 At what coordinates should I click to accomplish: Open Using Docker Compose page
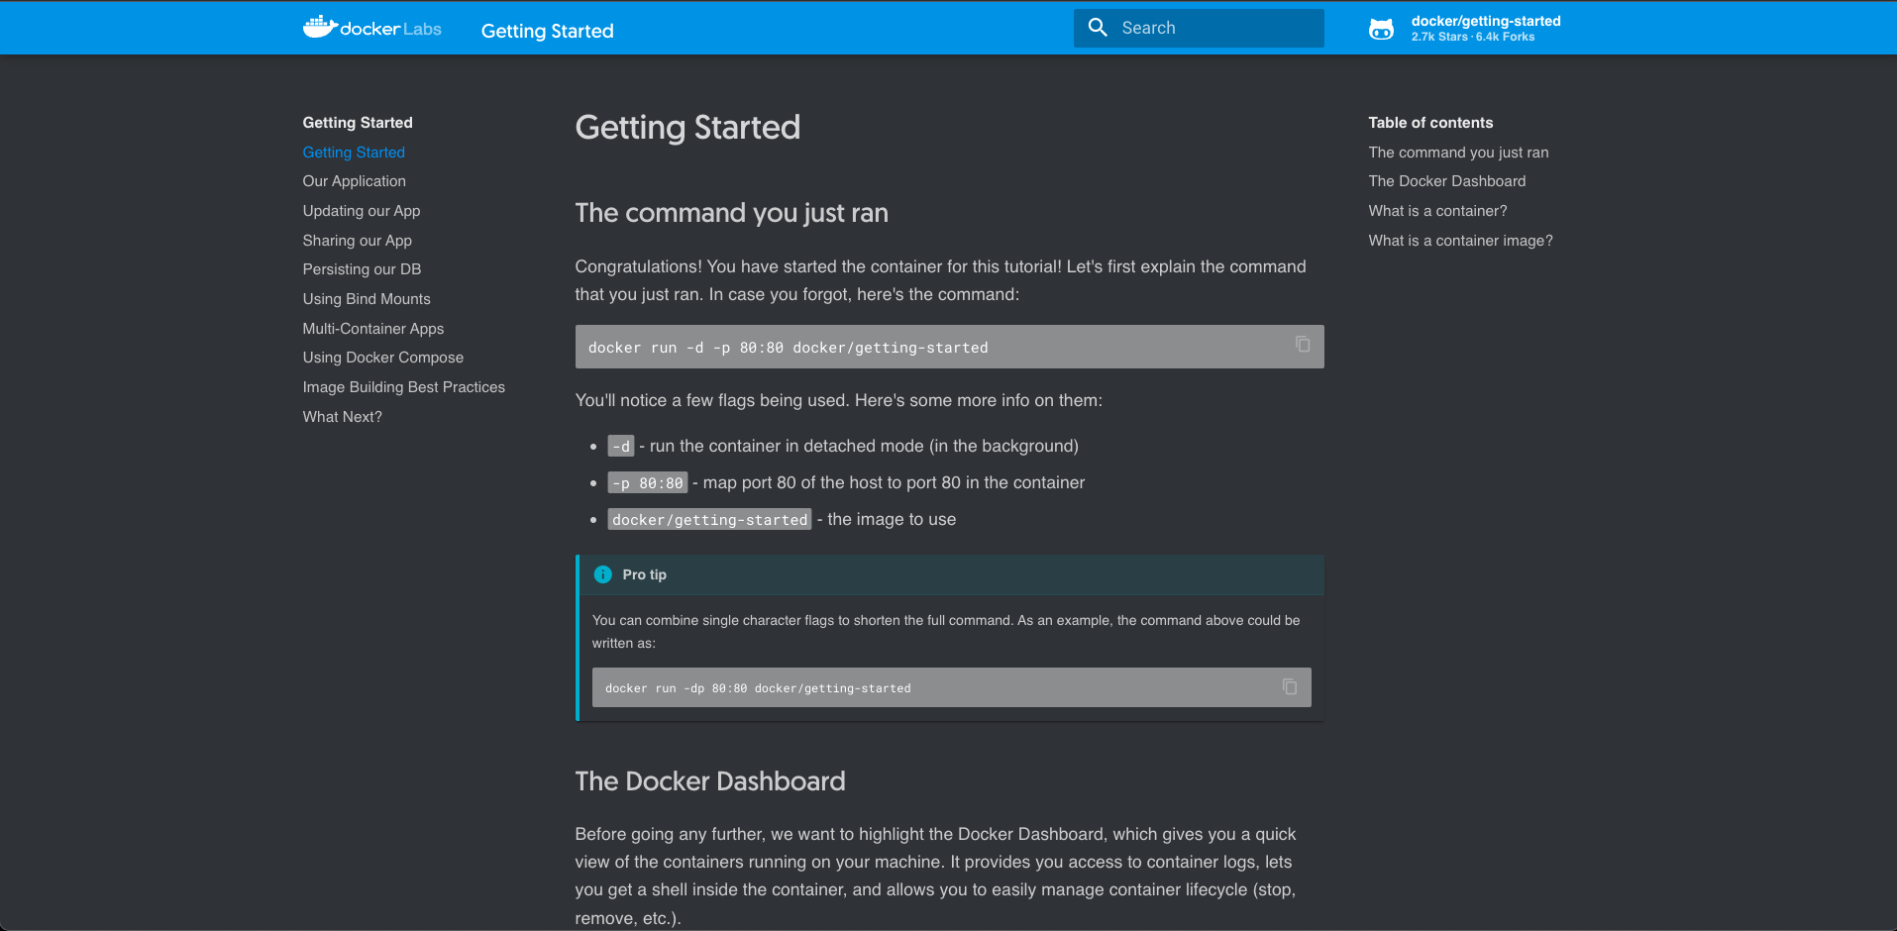(x=382, y=358)
